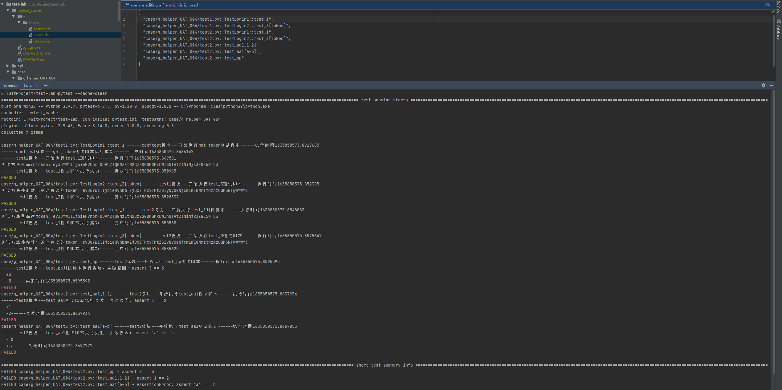The height and width of the screenshot is (390, 782).
Task: Click test_aa1[a-b] line in editor
Action: pos(202,51)
